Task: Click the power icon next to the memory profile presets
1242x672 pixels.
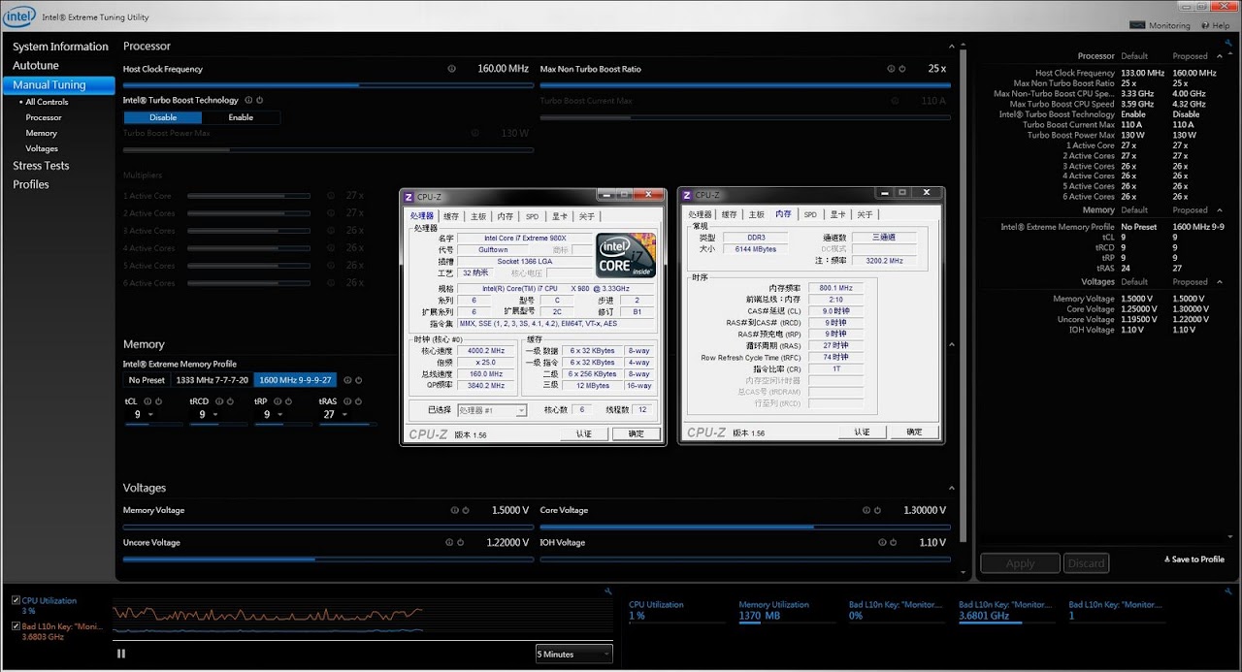Action: tap(359, 380)
